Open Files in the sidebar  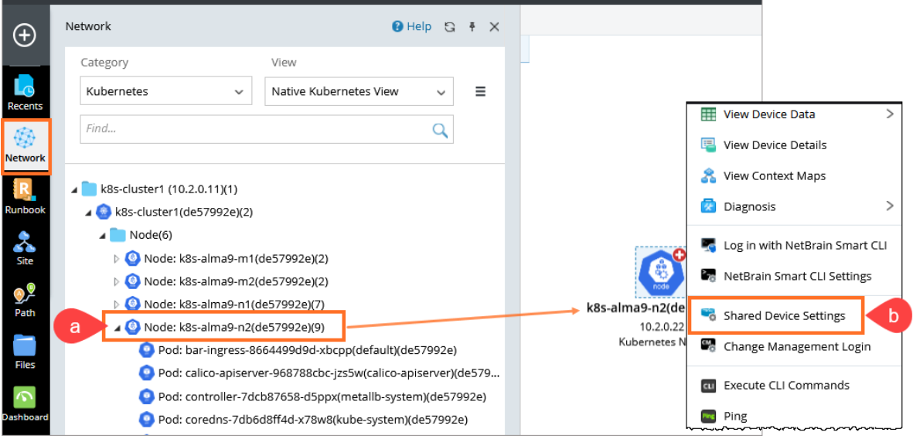(x=25, y=352)
